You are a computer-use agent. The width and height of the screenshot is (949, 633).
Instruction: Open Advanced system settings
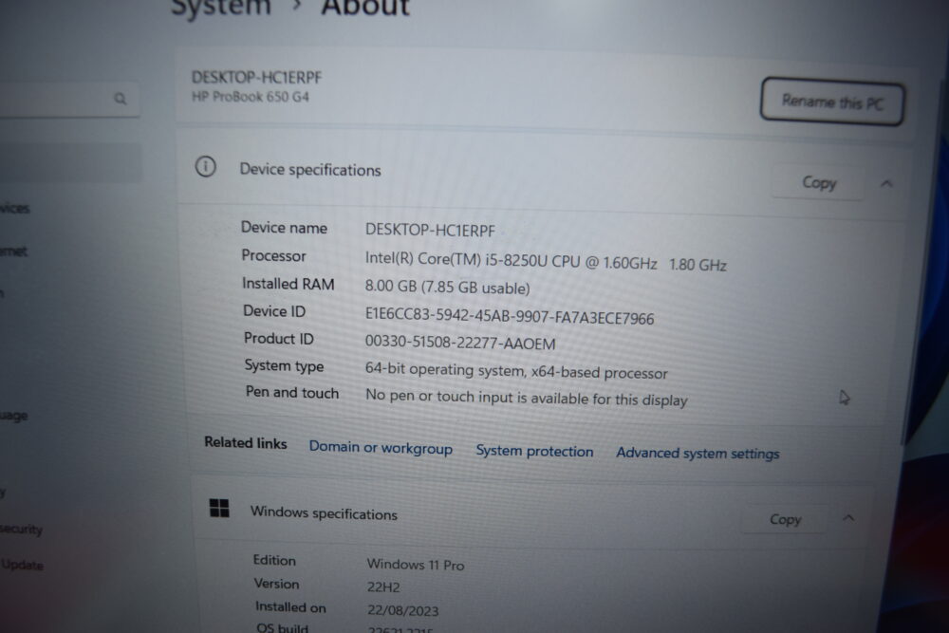point(698,454)
